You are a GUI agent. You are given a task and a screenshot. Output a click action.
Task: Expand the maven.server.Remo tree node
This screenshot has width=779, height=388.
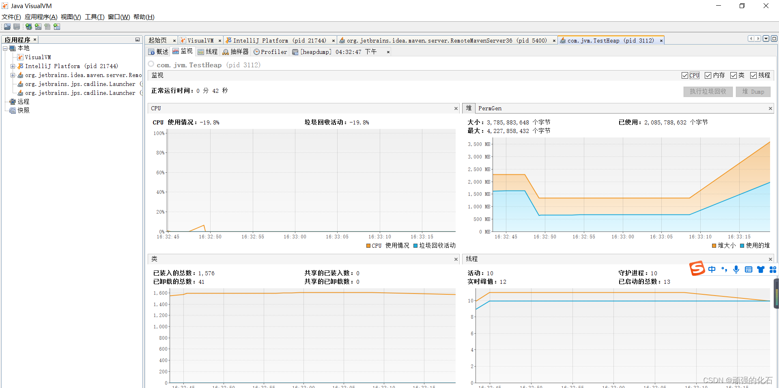click(x=13, y=75)
